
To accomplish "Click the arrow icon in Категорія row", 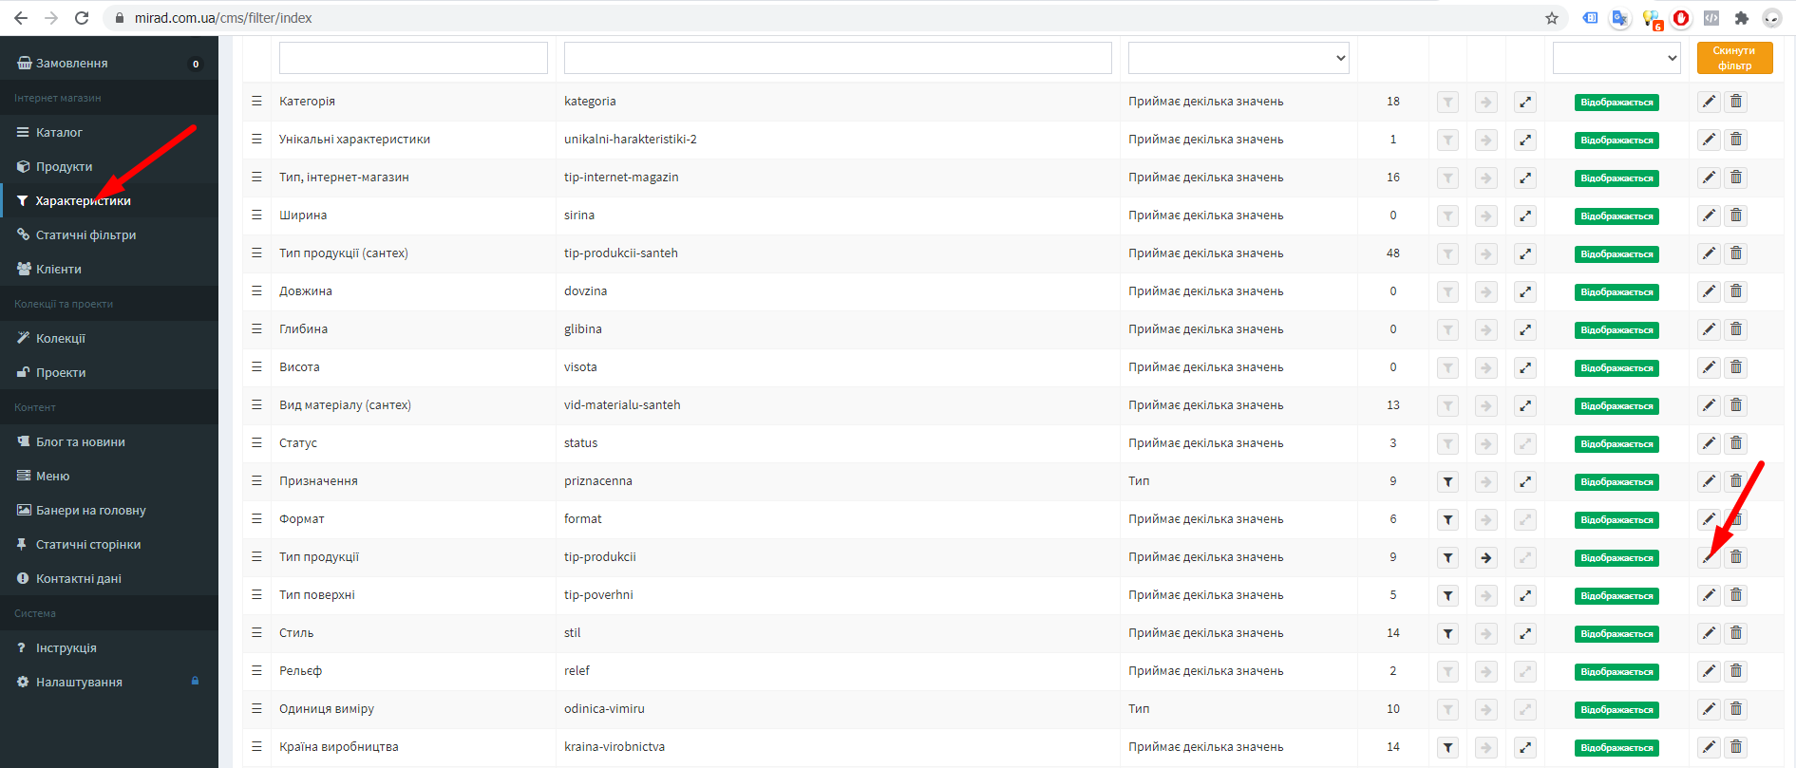I will [1486, 102].
